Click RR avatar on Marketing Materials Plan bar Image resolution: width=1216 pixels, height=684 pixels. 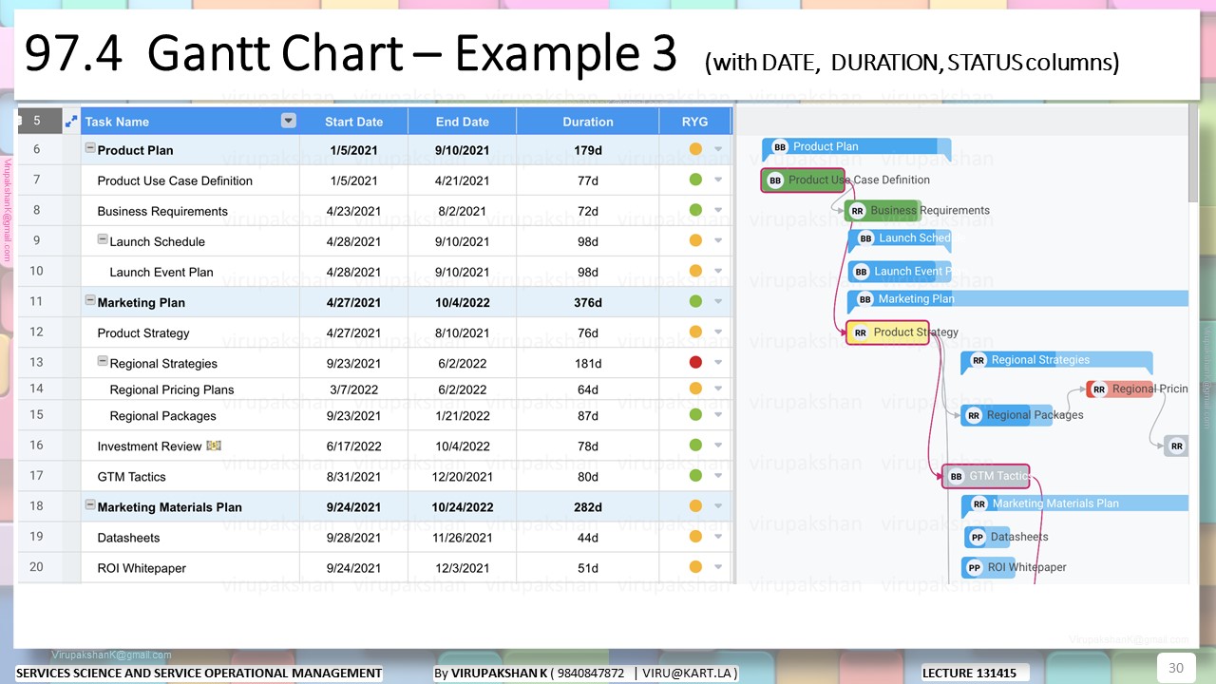point(979,504)
